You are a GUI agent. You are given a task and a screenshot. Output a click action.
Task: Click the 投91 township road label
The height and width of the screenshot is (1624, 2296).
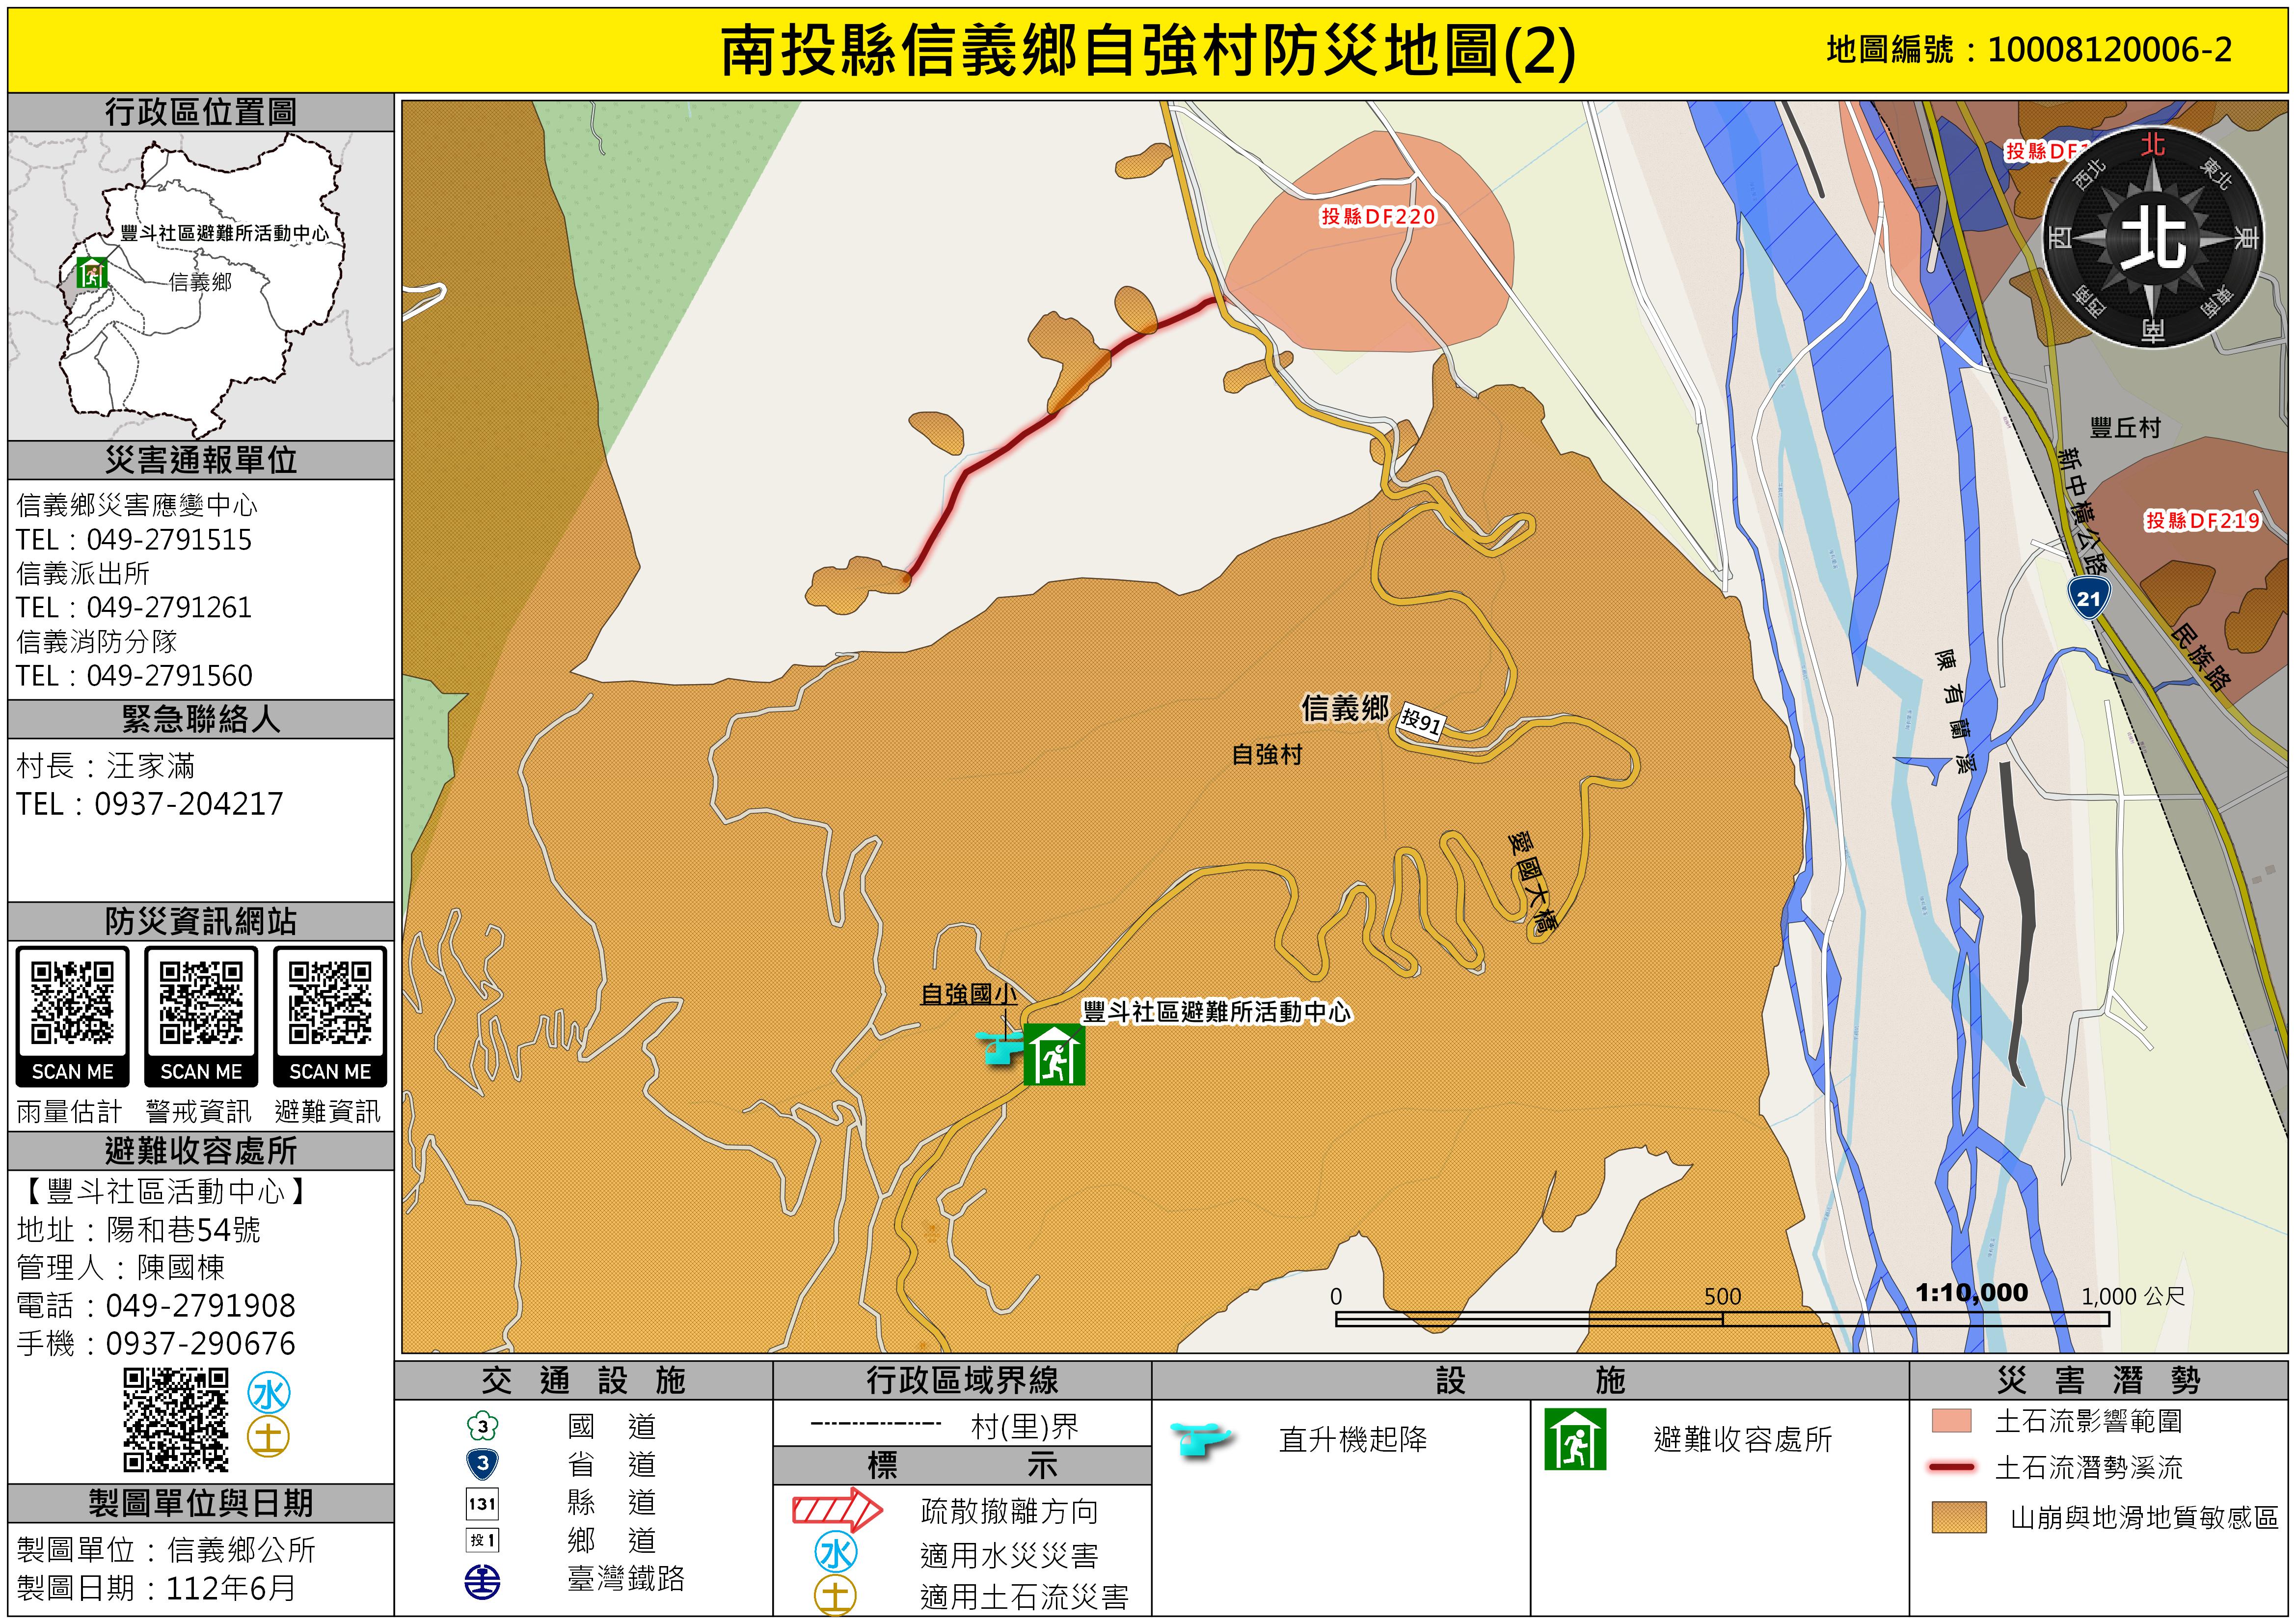(x=1420, y=720)
